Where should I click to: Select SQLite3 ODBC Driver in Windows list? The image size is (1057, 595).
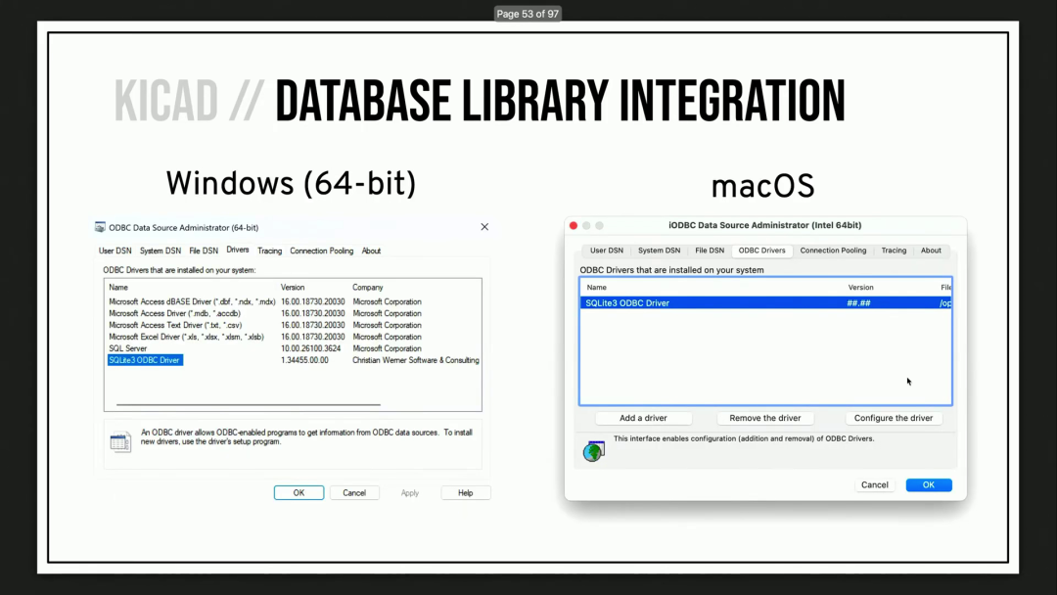point(145,360)
